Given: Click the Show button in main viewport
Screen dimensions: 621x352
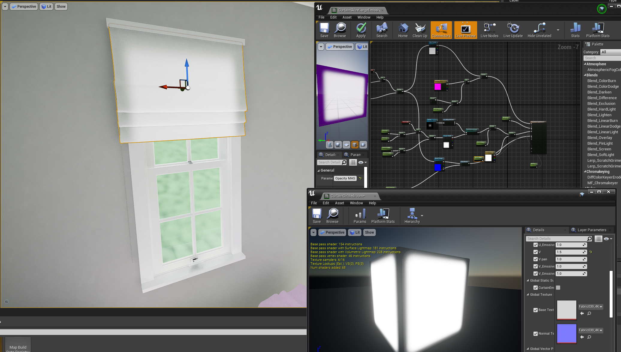Looking at the screenshot, I should [61, 7].
